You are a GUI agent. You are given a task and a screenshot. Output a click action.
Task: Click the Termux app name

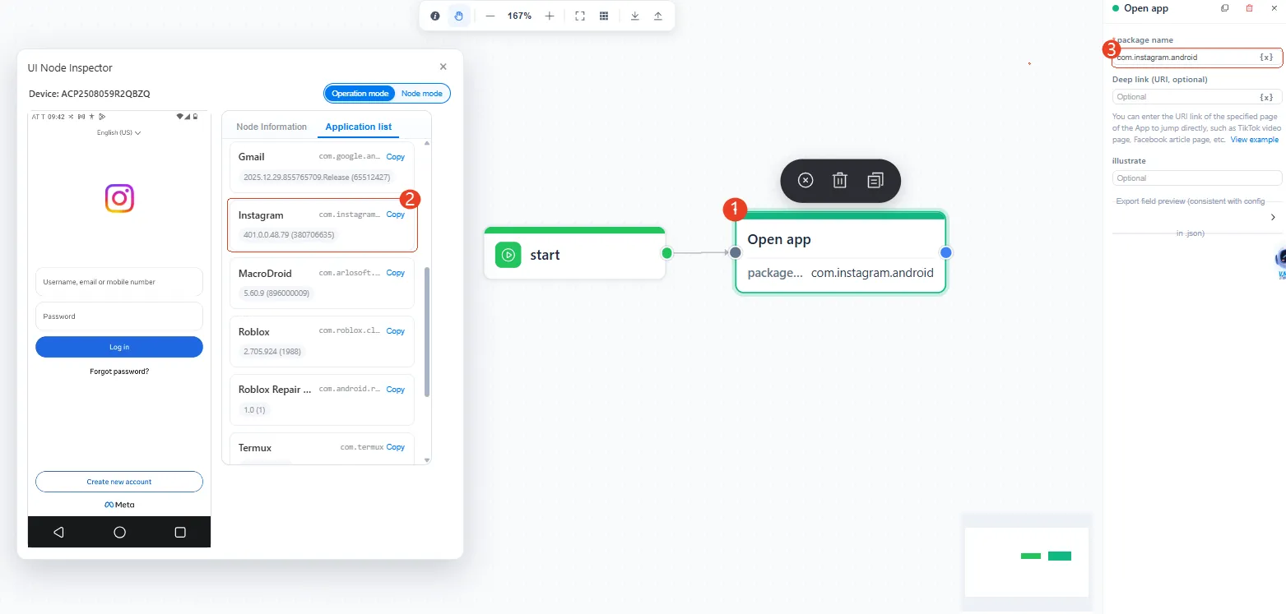255,448
